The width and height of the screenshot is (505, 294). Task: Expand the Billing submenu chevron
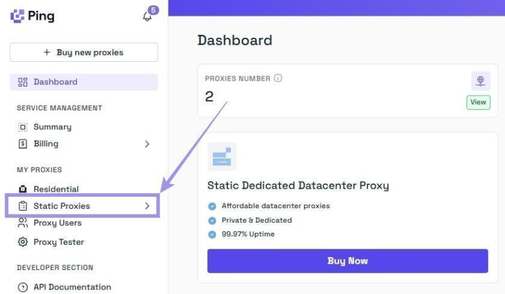tap(147, 144)
